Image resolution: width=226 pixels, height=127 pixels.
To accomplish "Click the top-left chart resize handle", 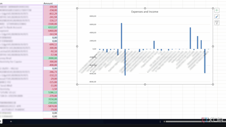I will click(77, 8).
